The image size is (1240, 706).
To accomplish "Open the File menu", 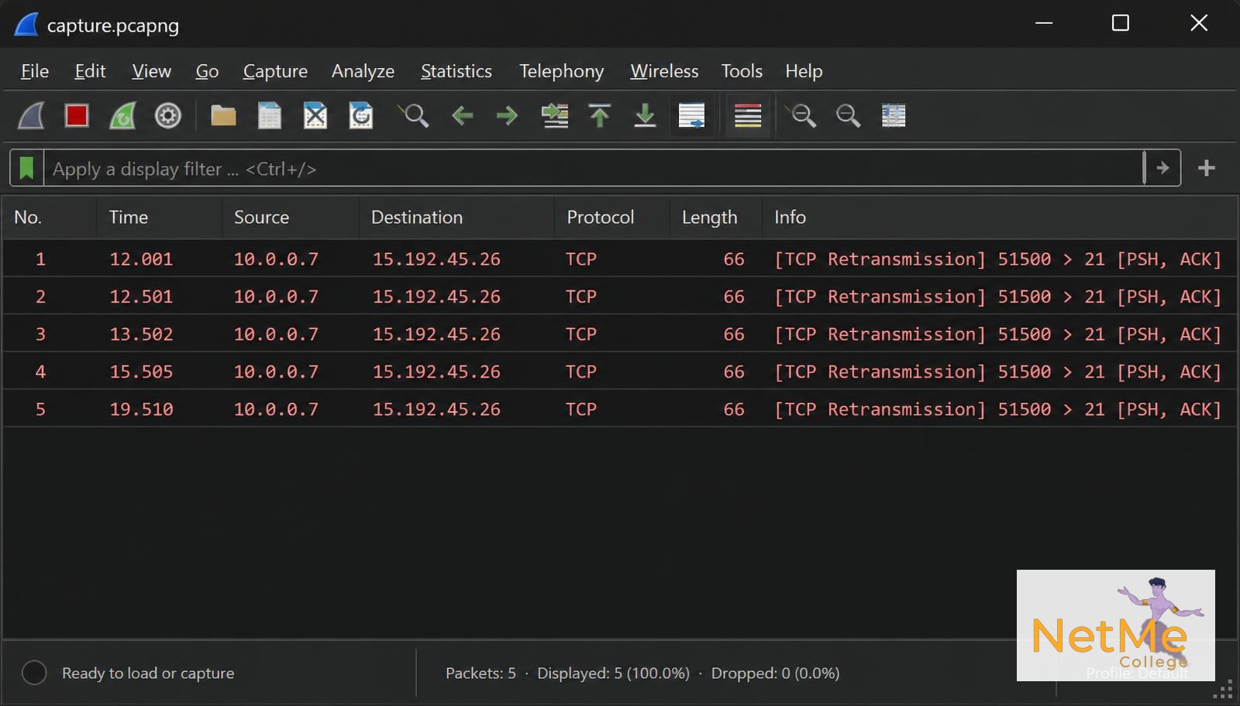I will (x=35, y=71).
